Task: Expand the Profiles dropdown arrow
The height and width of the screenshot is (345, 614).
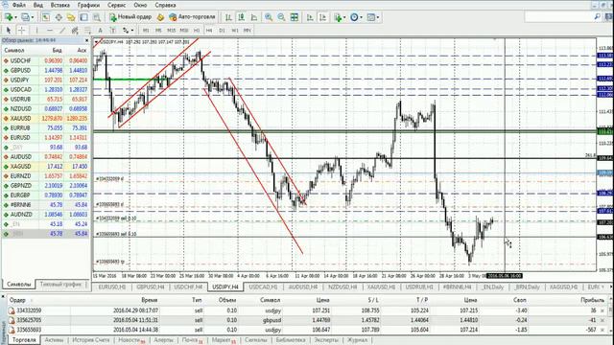Action: [x=32, y=17]
